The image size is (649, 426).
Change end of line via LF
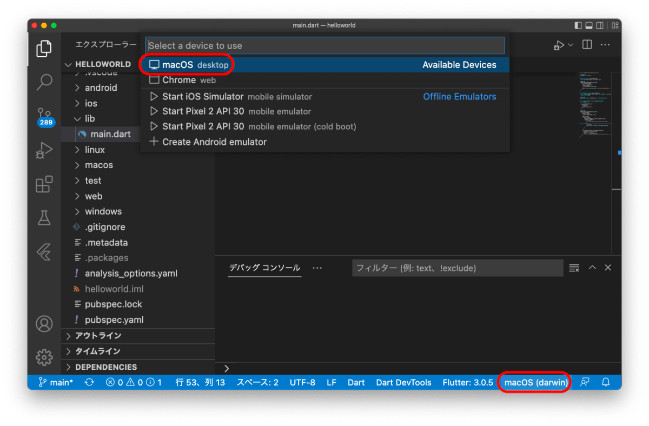click(x=332, y=382)
